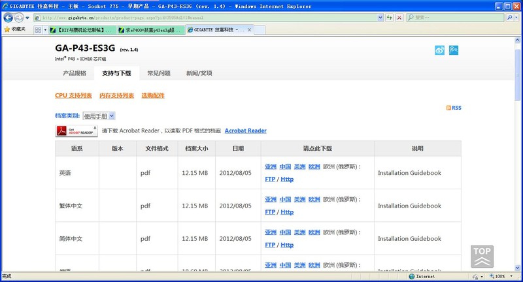The width and height of the screenshot is (523, 282).
Task: Open recent pages dropdown next to Forward
Action: [27, 18]
